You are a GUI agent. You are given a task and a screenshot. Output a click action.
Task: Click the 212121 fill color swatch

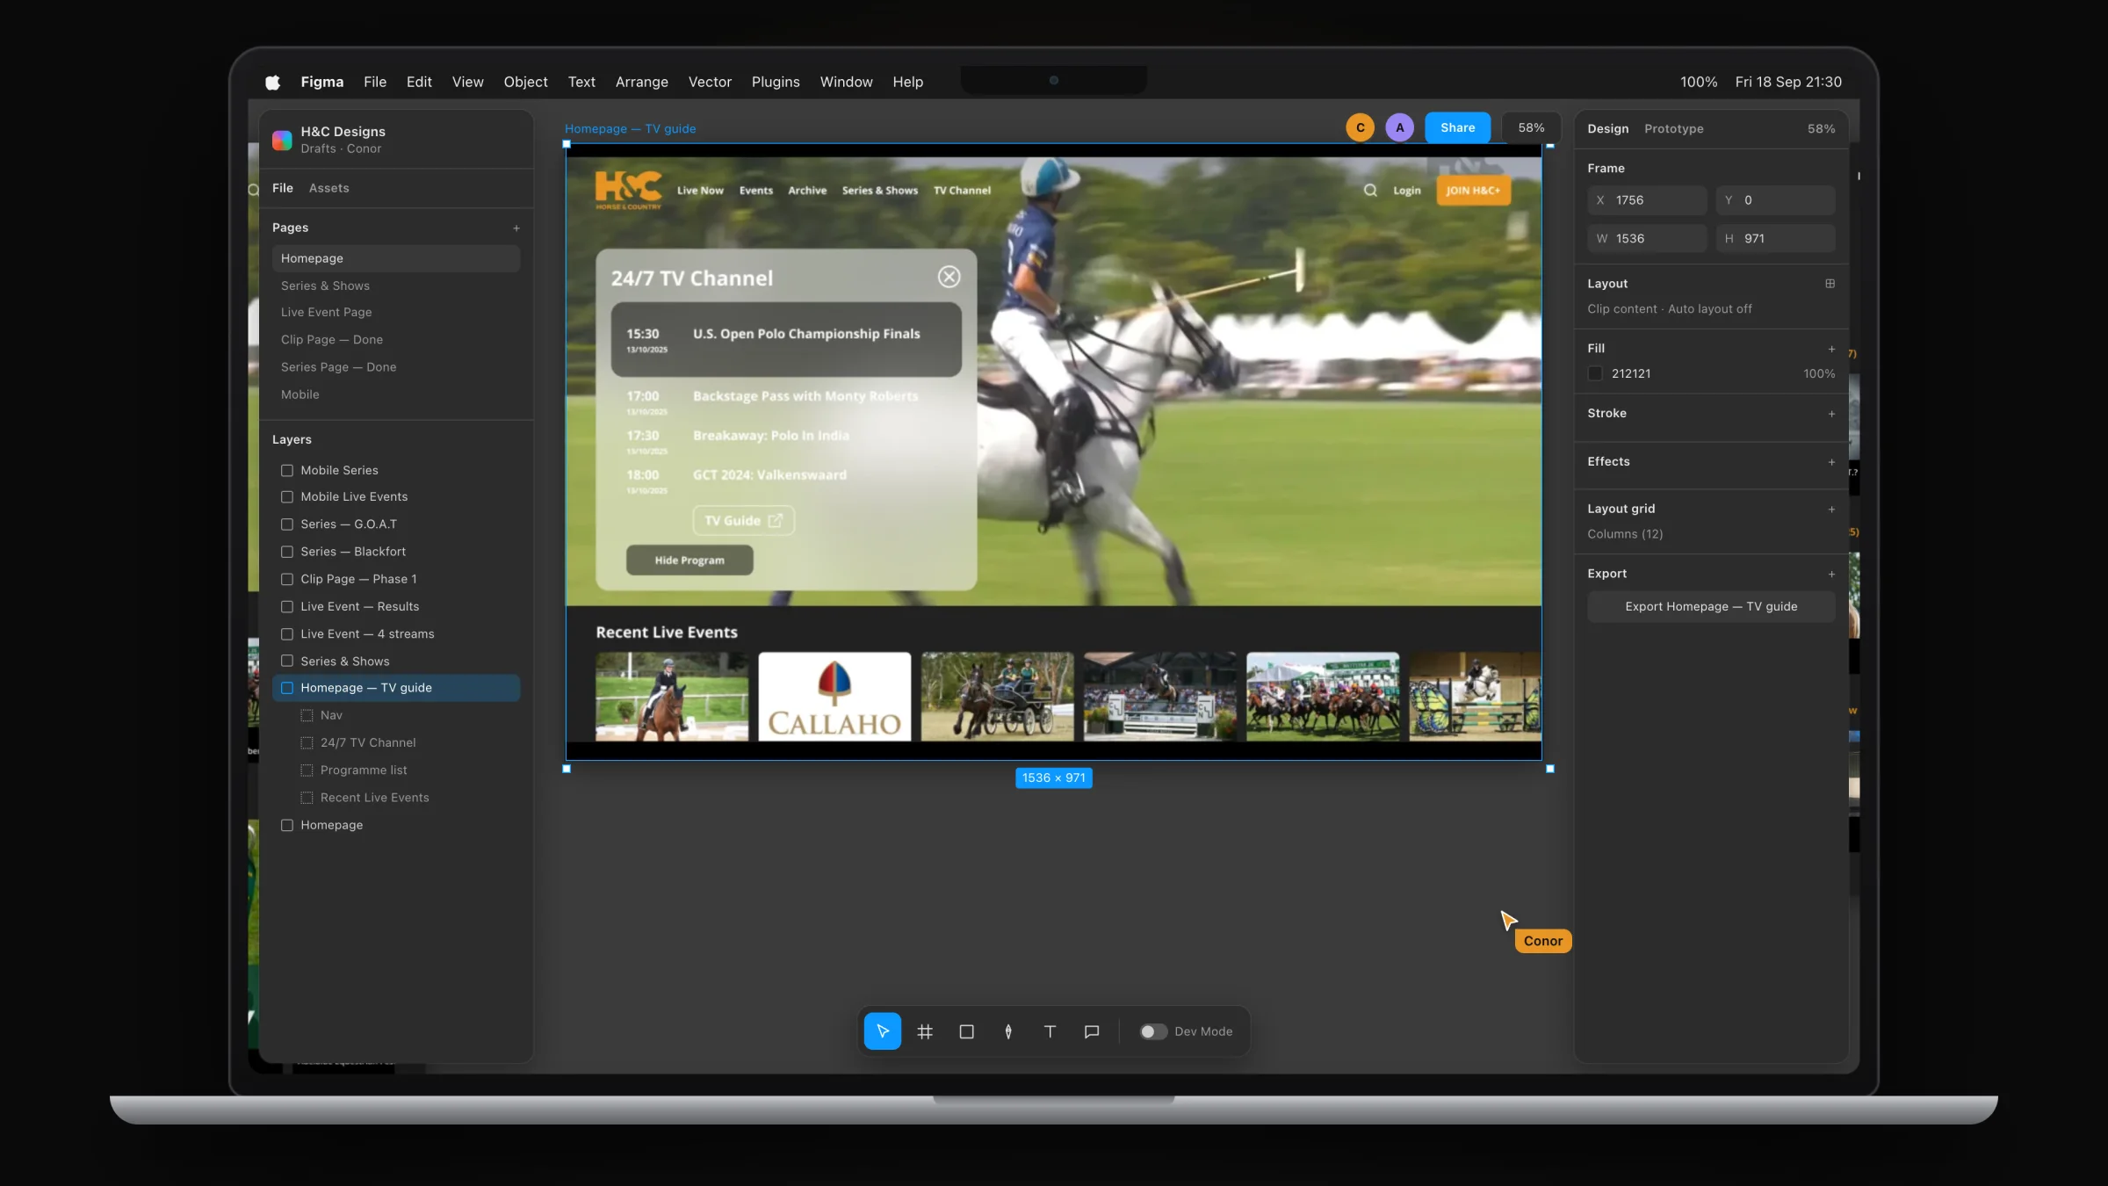click(x=1595, y=373)
